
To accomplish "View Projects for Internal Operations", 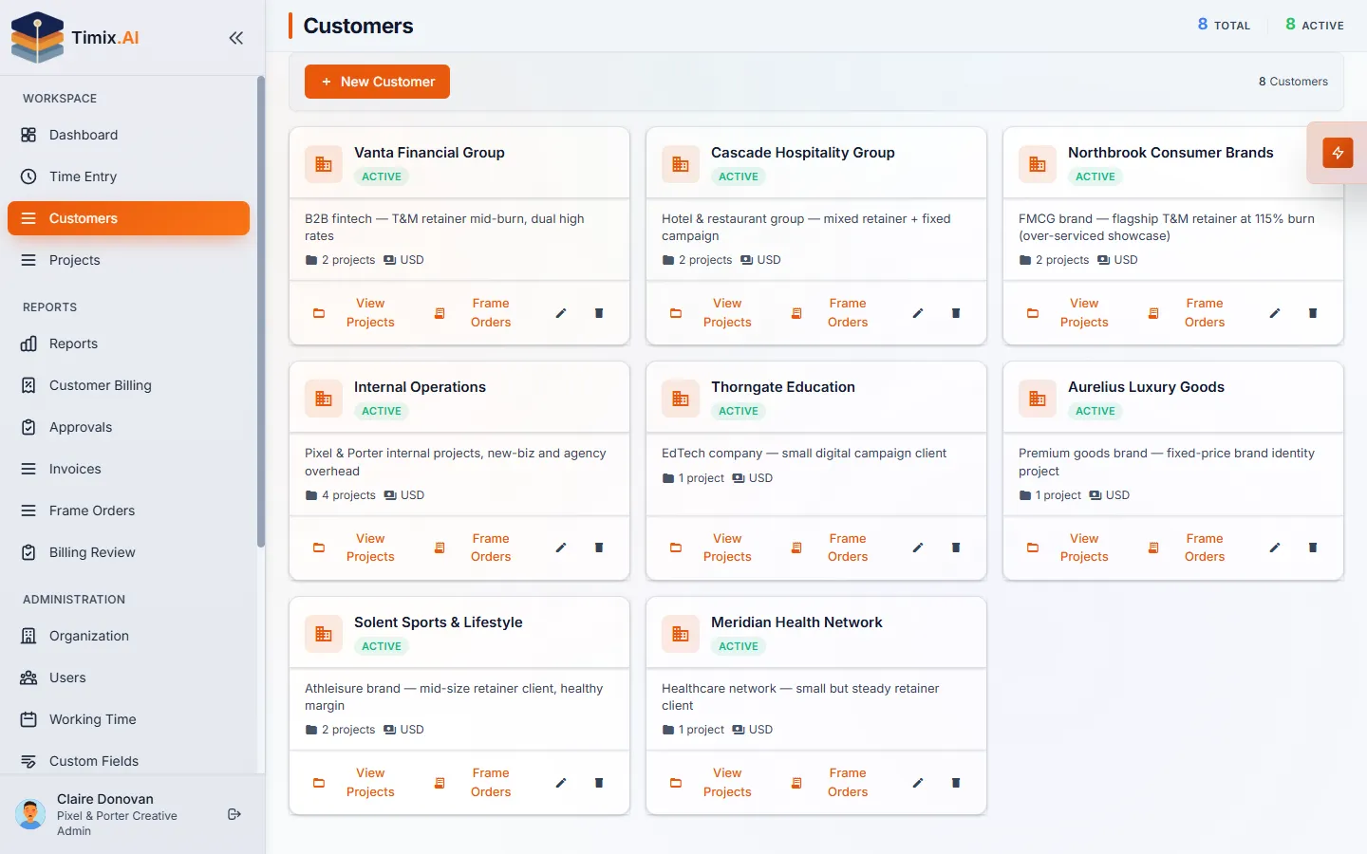I will click(355, 548).
